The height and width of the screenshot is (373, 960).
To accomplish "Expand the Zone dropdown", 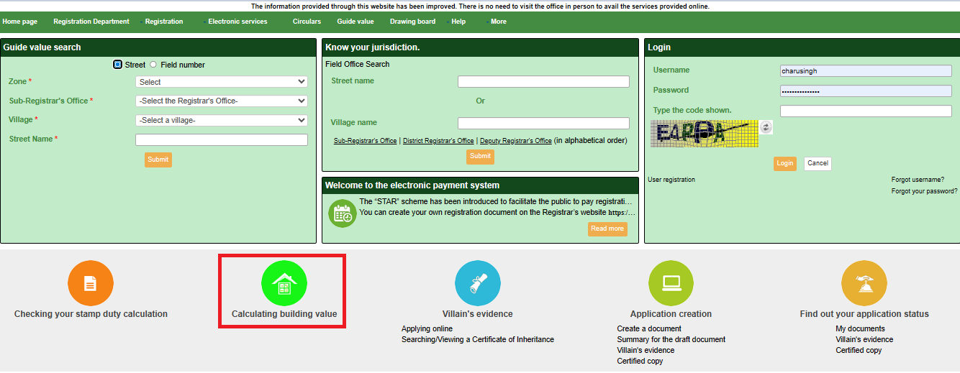I will (221, 82).
